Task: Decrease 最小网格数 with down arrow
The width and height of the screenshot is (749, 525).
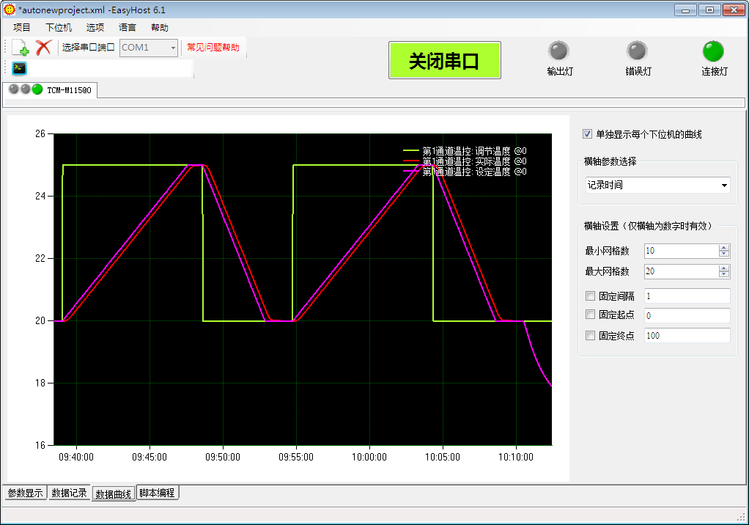Action: tap(724, 254)
